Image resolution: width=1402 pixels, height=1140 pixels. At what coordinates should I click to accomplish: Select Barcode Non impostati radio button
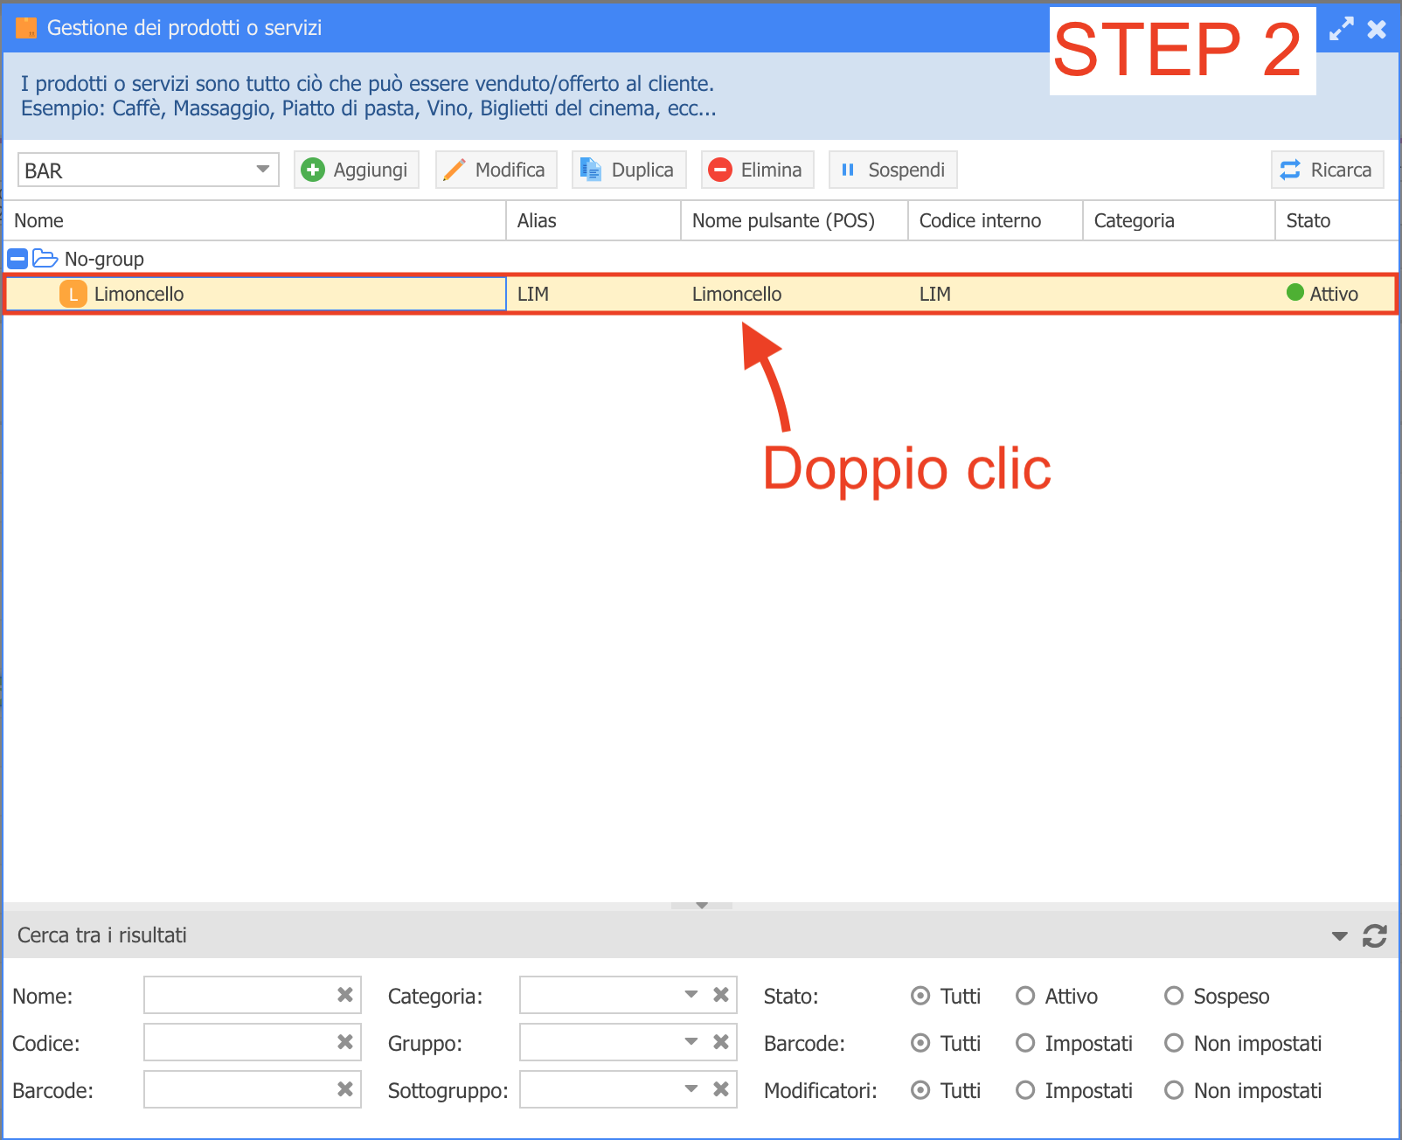point(1174,1043)
